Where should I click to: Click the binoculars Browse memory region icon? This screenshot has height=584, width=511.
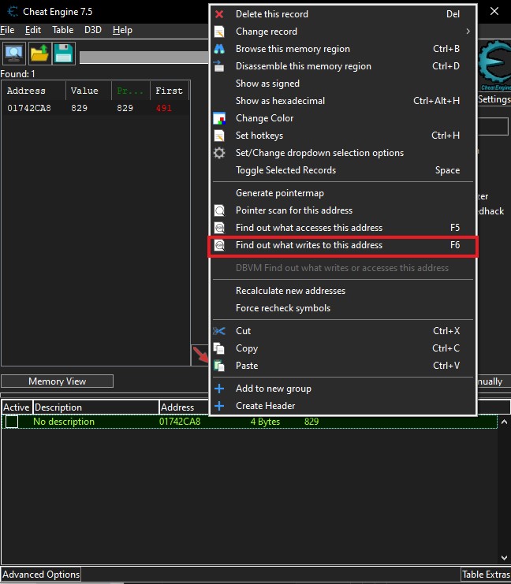[220, 49]
